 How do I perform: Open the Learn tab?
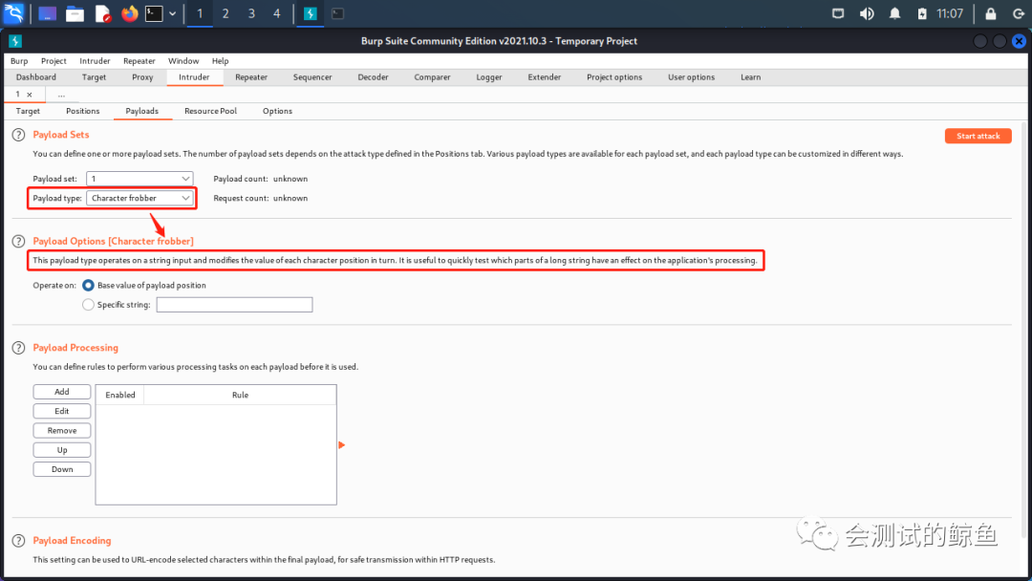(x=750, y=77)
